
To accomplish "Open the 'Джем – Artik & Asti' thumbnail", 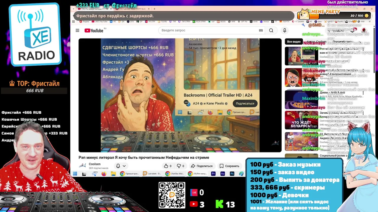I will (301, 100).
